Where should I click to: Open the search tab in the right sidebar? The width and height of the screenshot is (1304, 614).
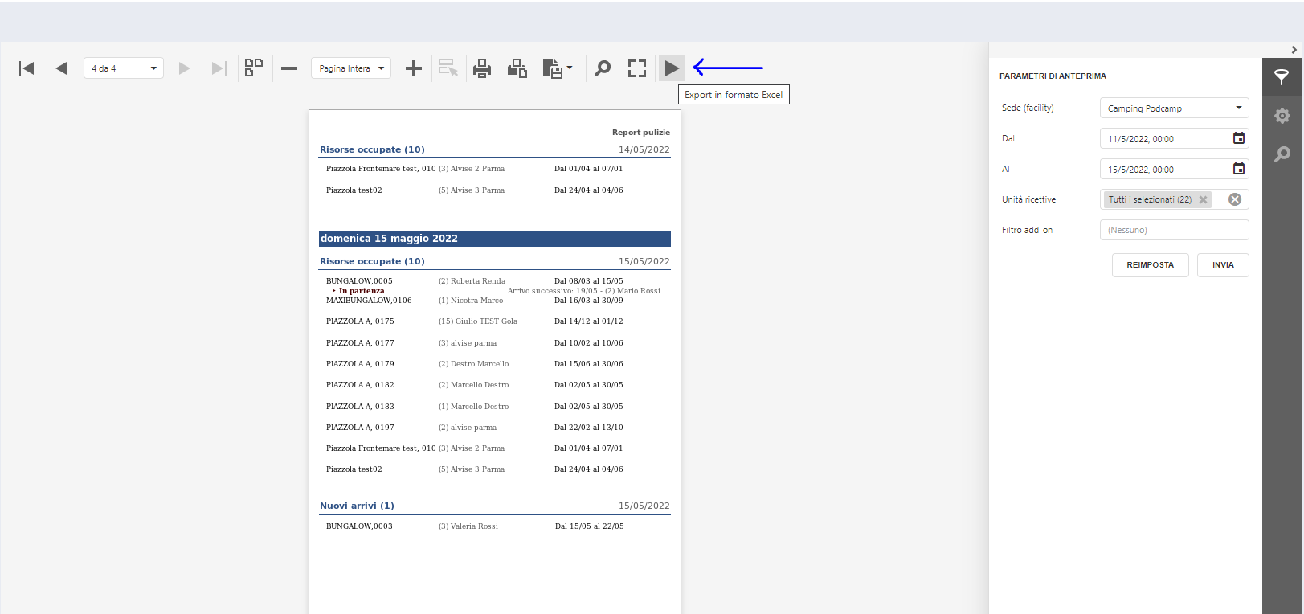1282,153
